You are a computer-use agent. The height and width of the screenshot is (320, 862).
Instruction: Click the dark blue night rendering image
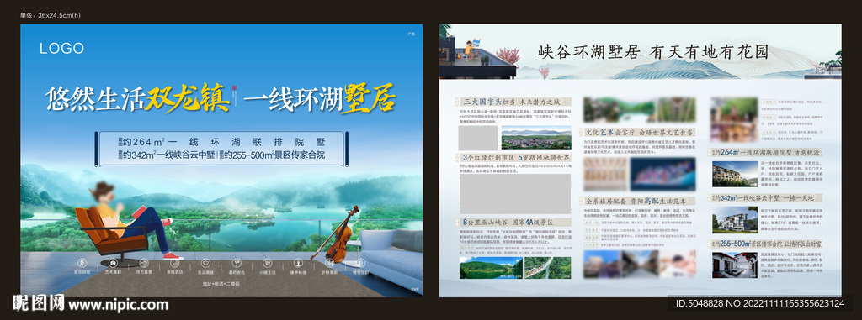663,175
